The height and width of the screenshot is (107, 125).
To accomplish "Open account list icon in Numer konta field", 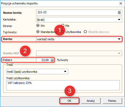I will tap(119, 12).
